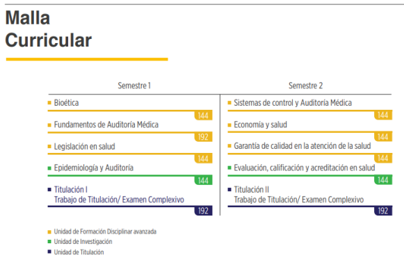Click the green bullet beside Epidemiología y Auditoría
Image resolution: width=404 pixels, height=269 pixels.
(x=49, y=168)
